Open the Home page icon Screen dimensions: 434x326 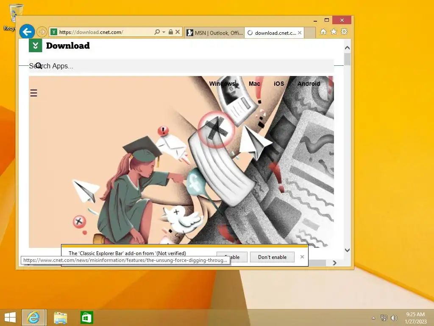[323, 32]
